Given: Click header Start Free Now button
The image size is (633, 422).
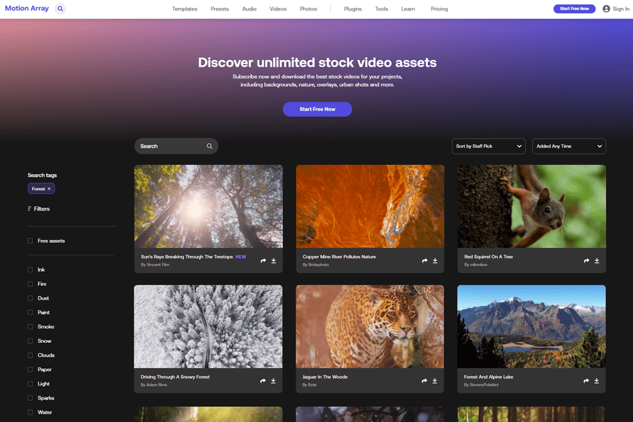Looking at the screenshot, I should 574,9.
